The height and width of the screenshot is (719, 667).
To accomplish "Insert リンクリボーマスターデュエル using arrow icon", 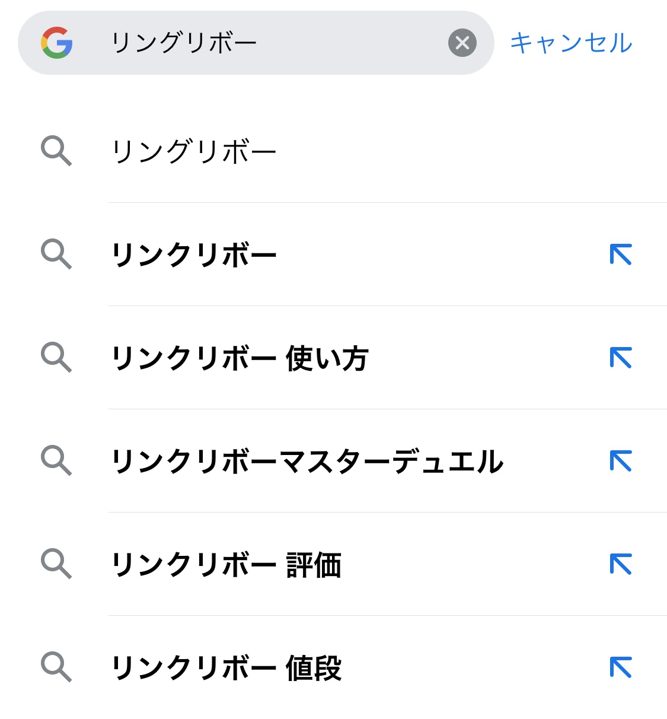I will 621,461.
